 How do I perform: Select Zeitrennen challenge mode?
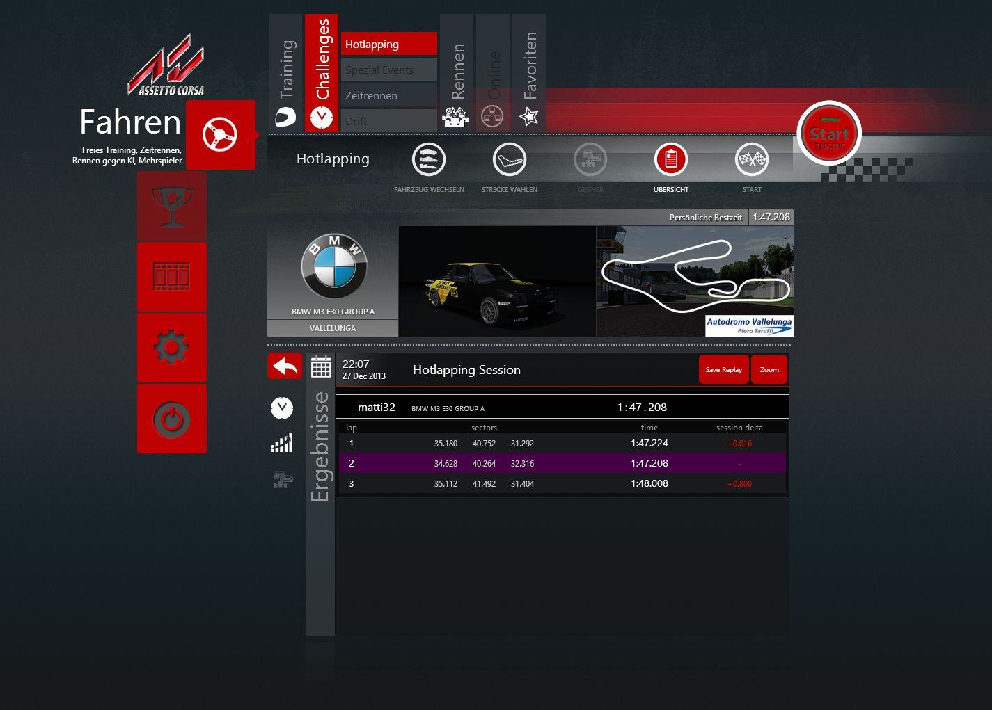[x=389, y=95]
